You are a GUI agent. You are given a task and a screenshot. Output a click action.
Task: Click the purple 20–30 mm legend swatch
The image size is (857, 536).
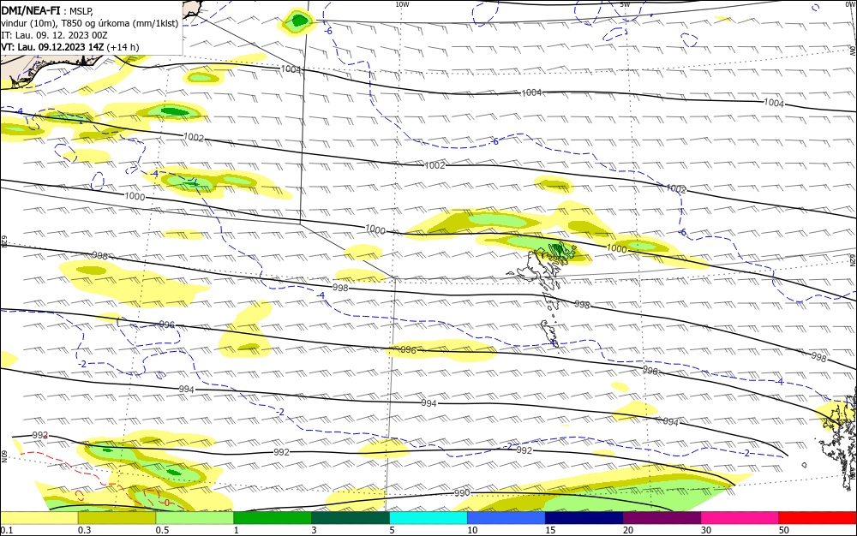tap(662, 518)
